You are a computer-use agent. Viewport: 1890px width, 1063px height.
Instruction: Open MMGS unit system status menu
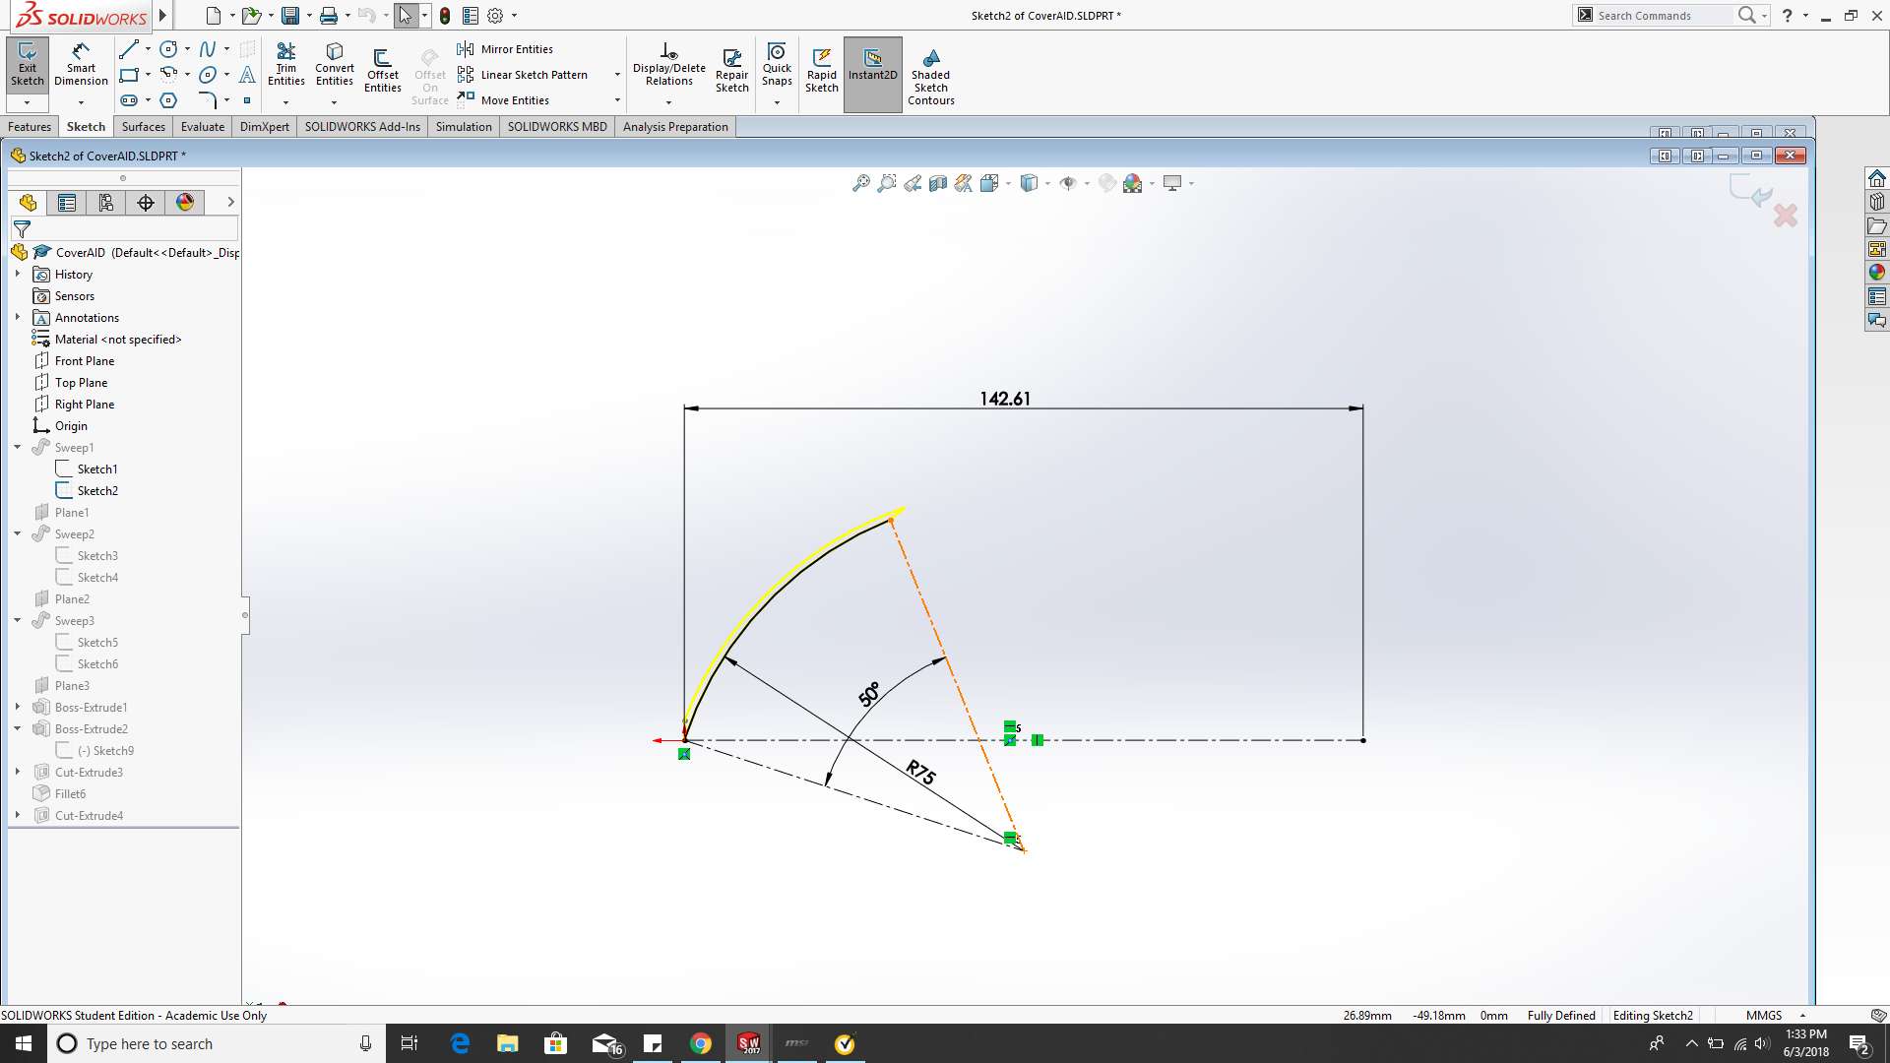coord(1775,1016)
